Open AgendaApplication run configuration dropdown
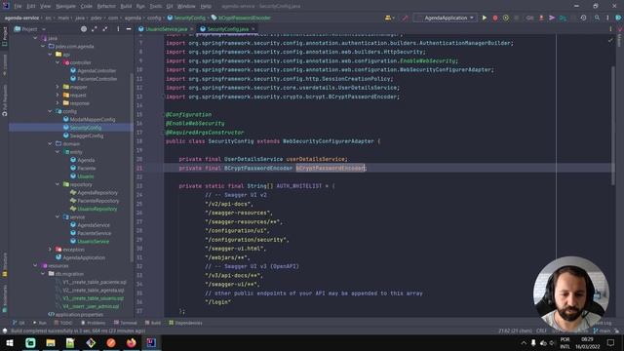The image size is (624, 351). (446, 18)
